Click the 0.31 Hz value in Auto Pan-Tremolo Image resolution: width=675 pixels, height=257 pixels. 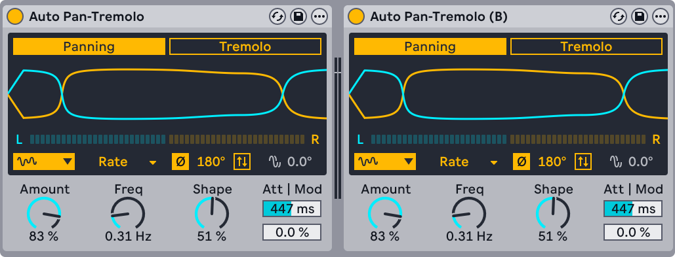point(129,236)
